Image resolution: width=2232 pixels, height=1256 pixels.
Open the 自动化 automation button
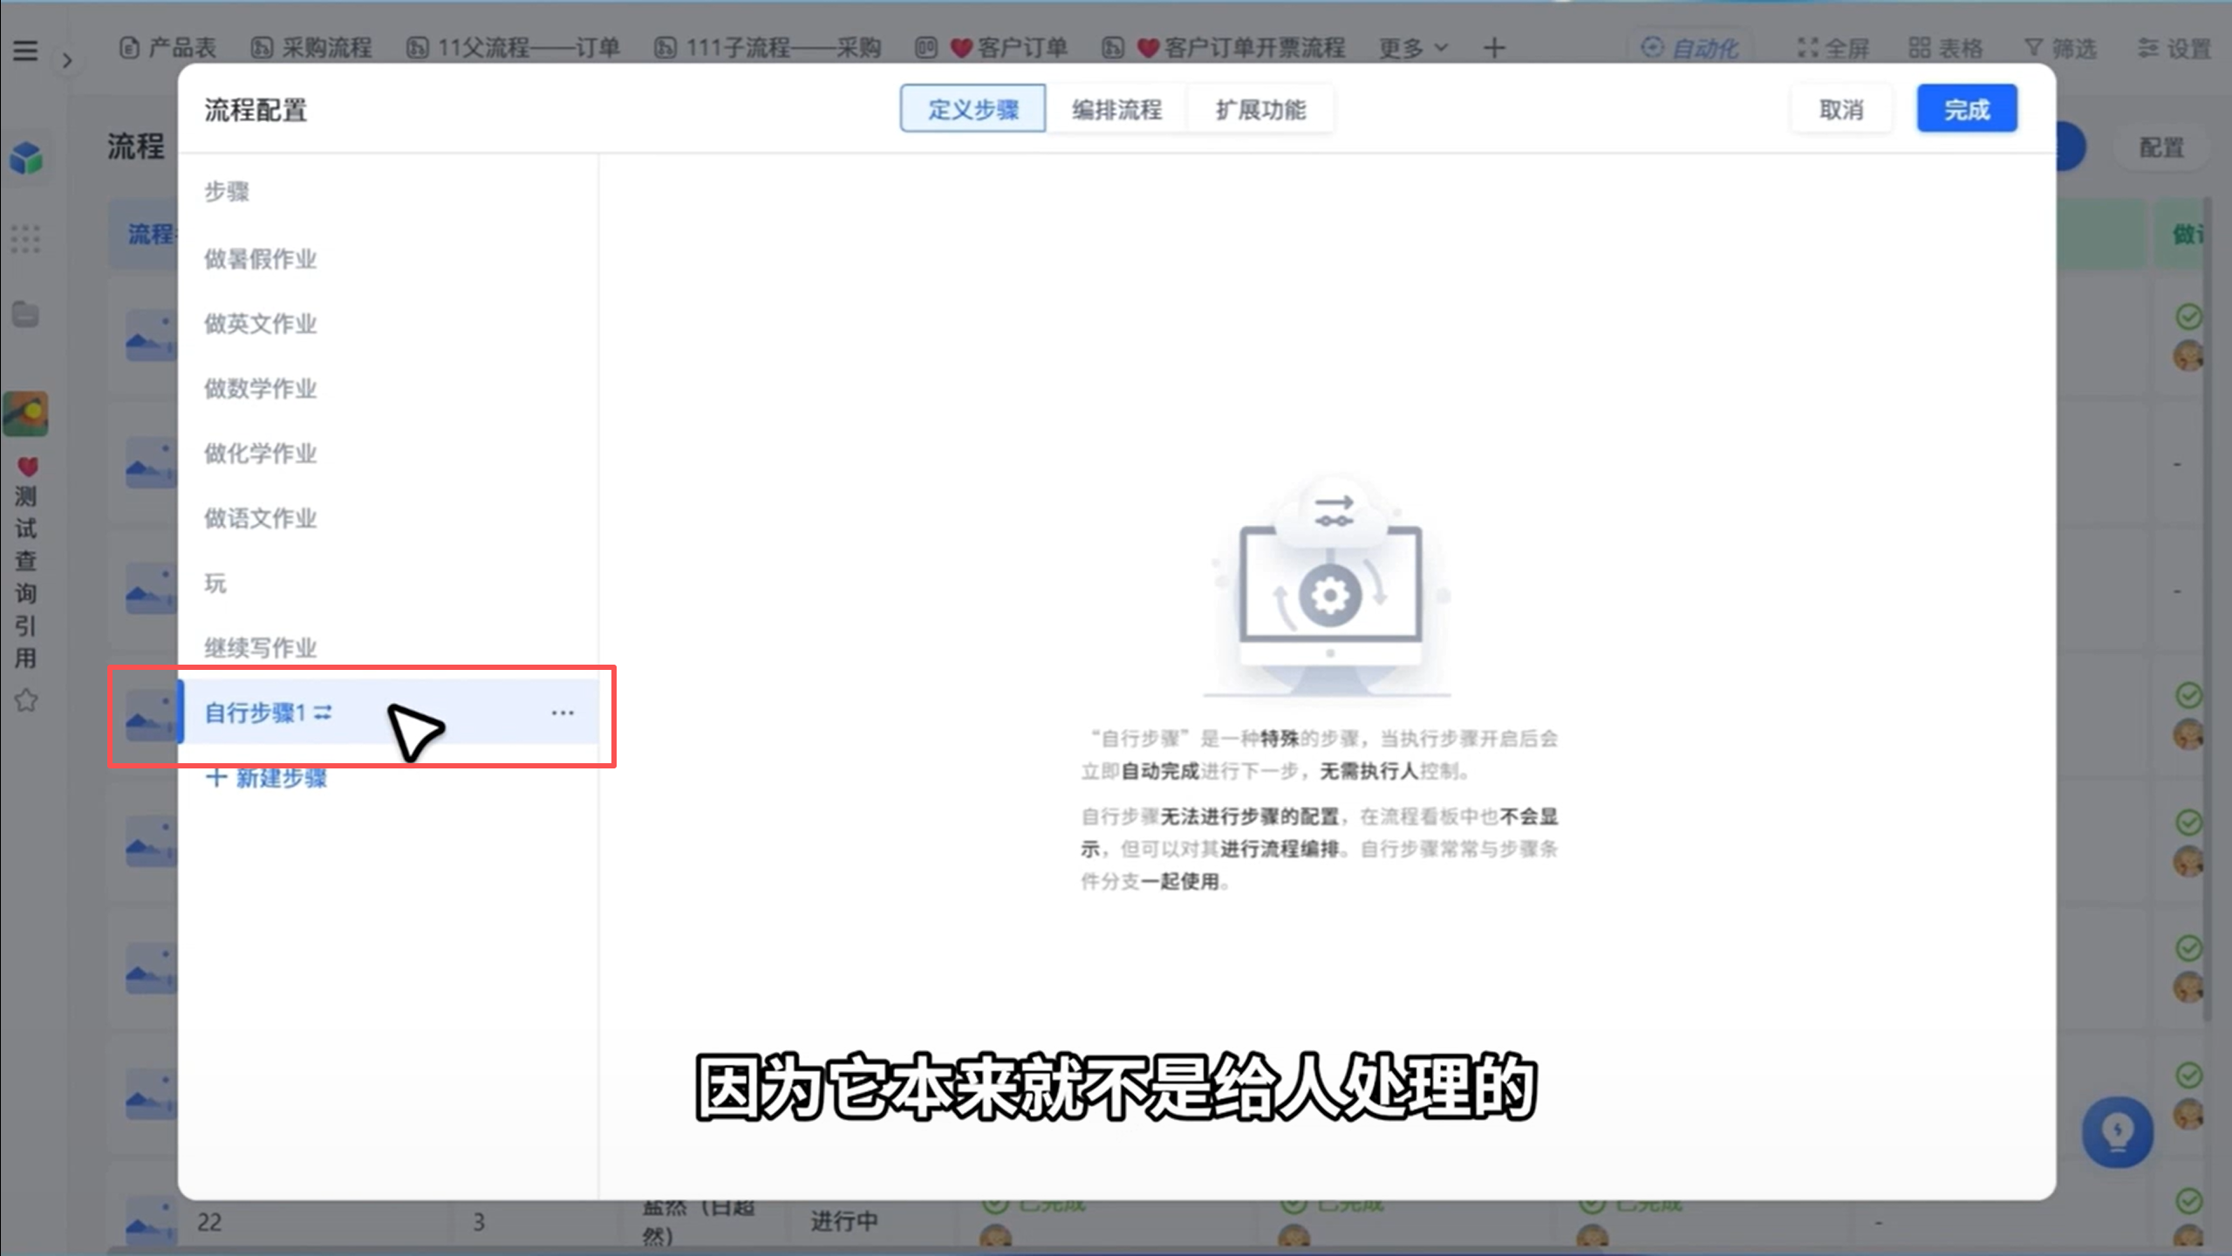click(1689, 48)
